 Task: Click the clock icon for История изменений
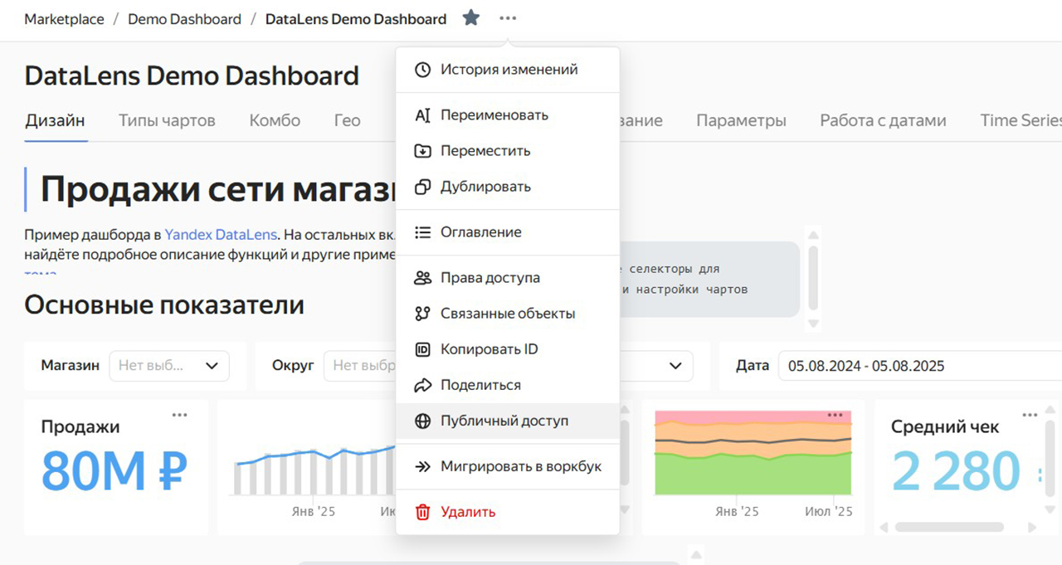click(423, 70)
